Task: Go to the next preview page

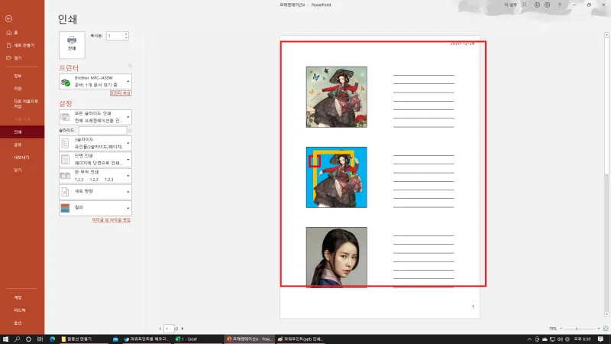Action: [183, 329]
